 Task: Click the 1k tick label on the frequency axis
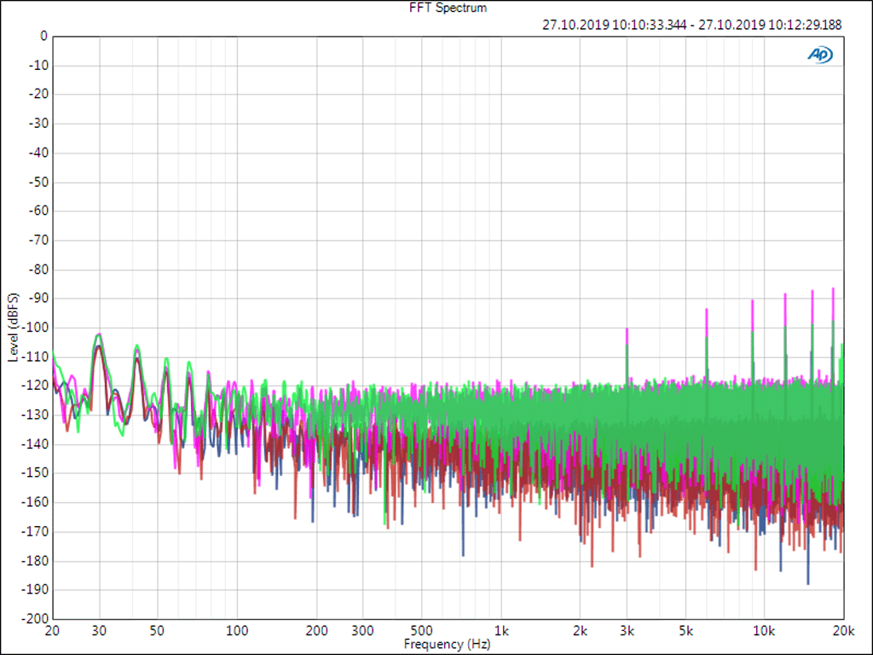click(x=500, y=632)
